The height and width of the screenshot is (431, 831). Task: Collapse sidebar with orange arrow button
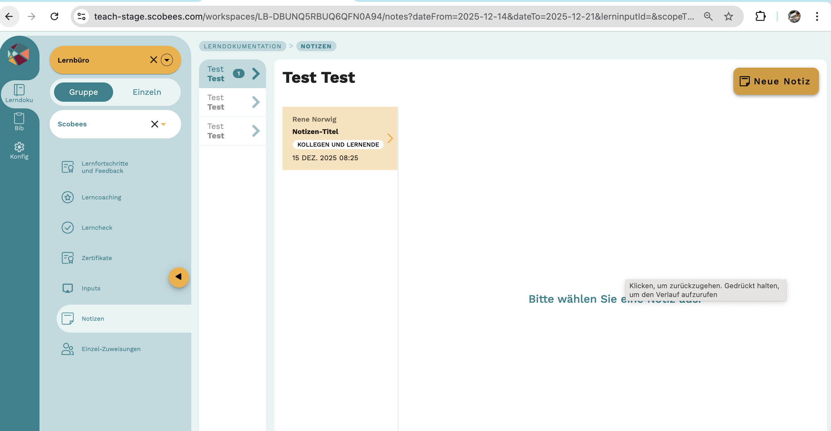pos(179,277)
